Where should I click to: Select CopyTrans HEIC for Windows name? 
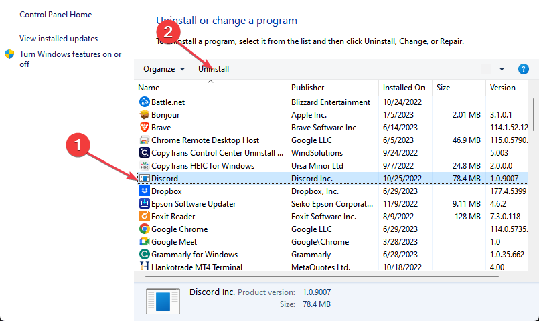(x=203, y=165)
